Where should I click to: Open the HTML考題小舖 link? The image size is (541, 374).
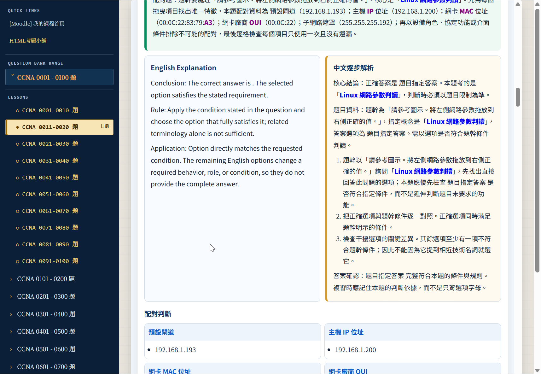pyautogui.click(x=28, y=41)
